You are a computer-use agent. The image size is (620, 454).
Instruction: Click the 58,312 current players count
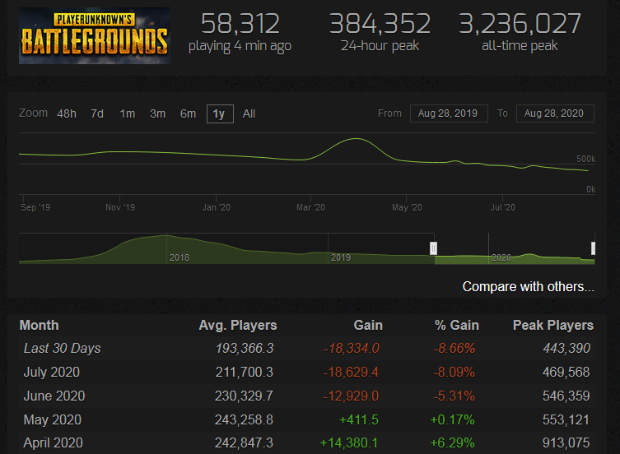point(240,24)
